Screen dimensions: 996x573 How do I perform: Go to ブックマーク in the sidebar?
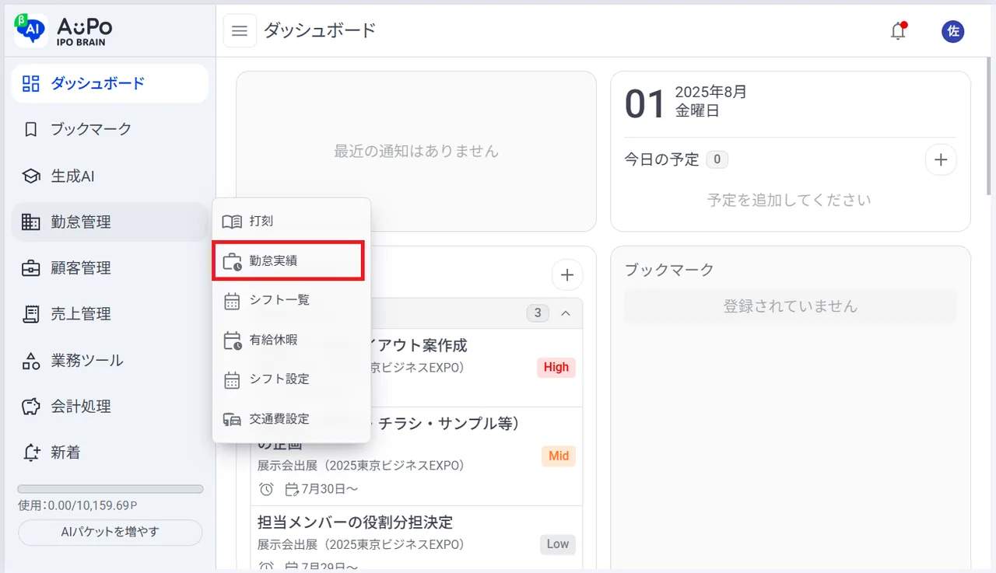[x=110, y=129]
